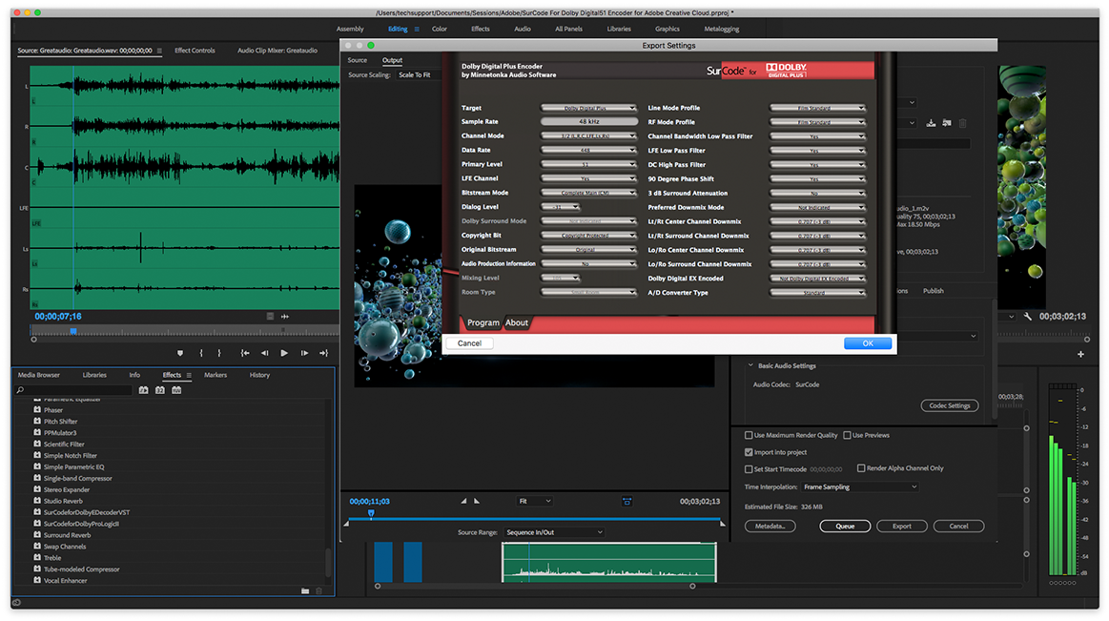Set a Mark In point in the Source Monitor
1109x621 pixels.
[x=201, y=352]
